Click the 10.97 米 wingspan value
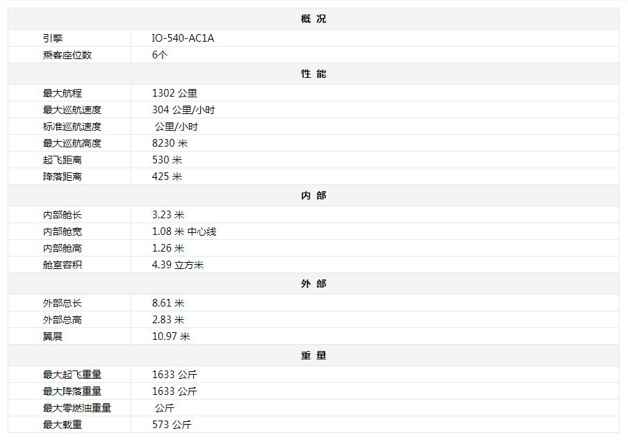The width and height of the screenshot is (628, 440). click(x=171, y=336)
